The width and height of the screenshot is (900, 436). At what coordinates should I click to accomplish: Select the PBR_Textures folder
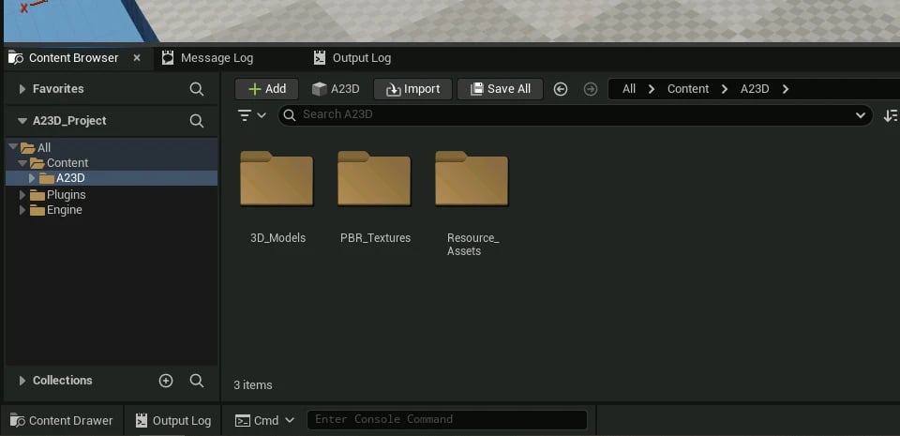[375, 198]
